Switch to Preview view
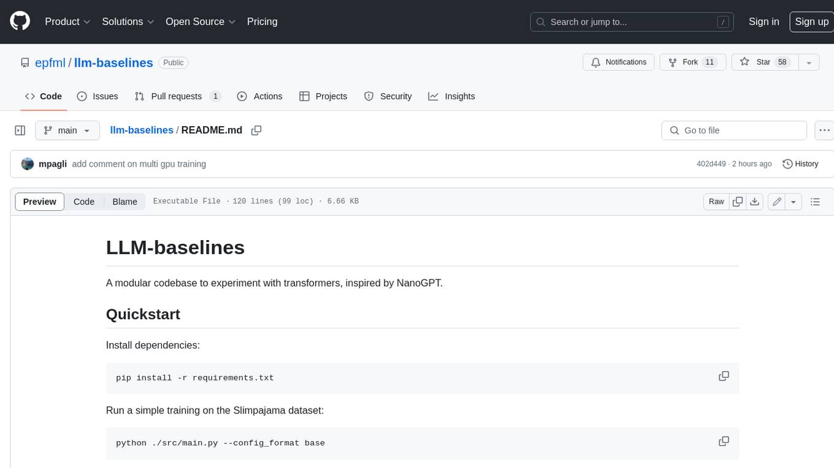Viewport: 834px width, 468px height. pos(40,202)
